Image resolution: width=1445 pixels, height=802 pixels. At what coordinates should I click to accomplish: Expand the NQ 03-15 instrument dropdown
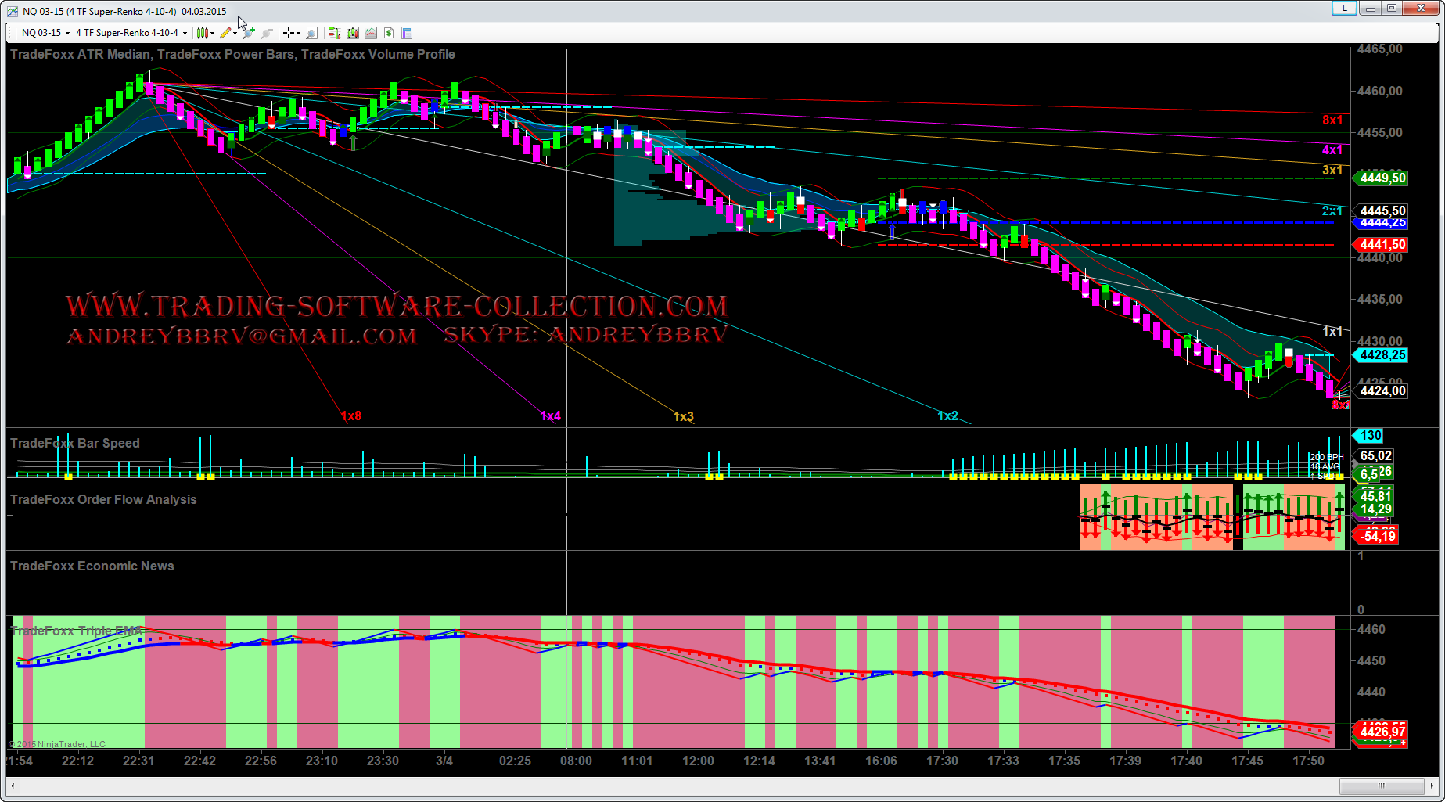[67, 33]
